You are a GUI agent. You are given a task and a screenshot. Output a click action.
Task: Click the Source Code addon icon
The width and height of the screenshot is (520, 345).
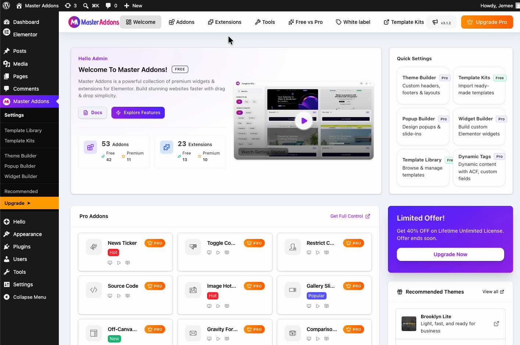pos(94,290)
